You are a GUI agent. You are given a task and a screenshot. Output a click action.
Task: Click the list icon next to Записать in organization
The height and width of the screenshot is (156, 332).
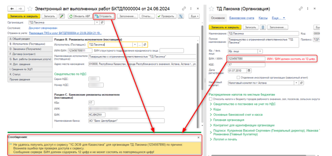tap(263, 27)
